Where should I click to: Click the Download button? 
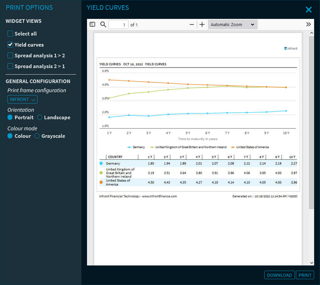pos(279,275)
